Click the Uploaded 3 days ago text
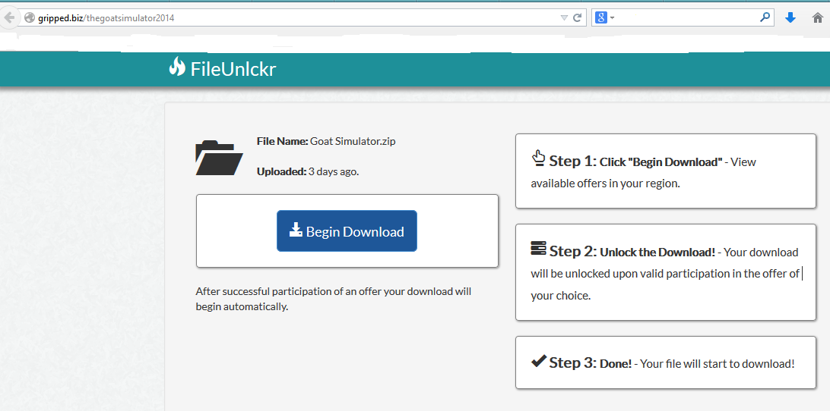Screen dimensions: 830x411 [308, 171]
